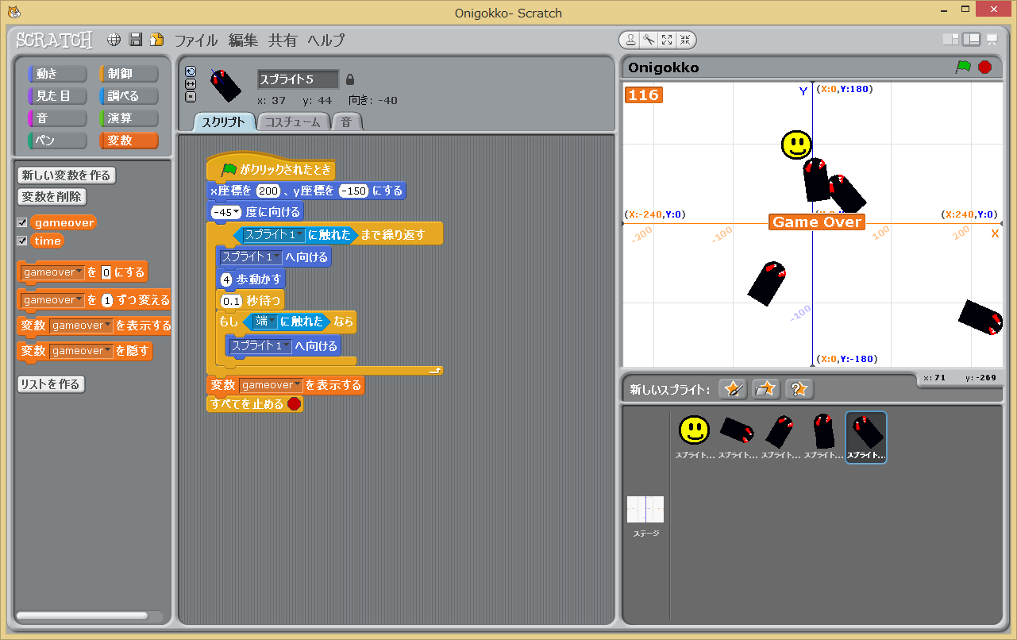Click リストを作る button
The width and height of the screenshot is (1017, 640).
(x=51, y=384)
